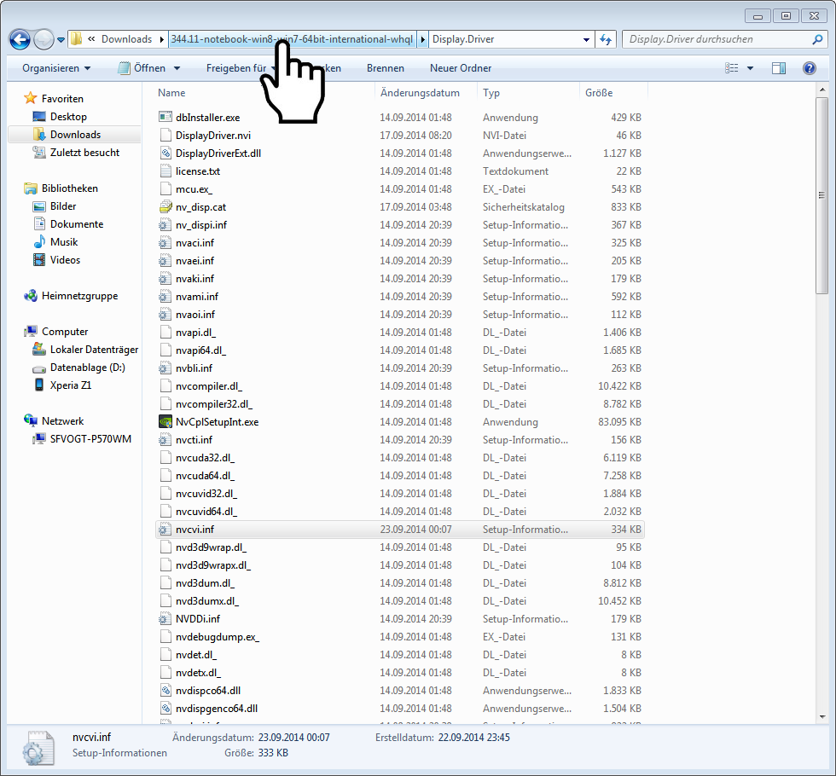This screenshot has width=836, height=776.
Task: Select Downloads in the breadcrumb path
Action: pos(127,39)
